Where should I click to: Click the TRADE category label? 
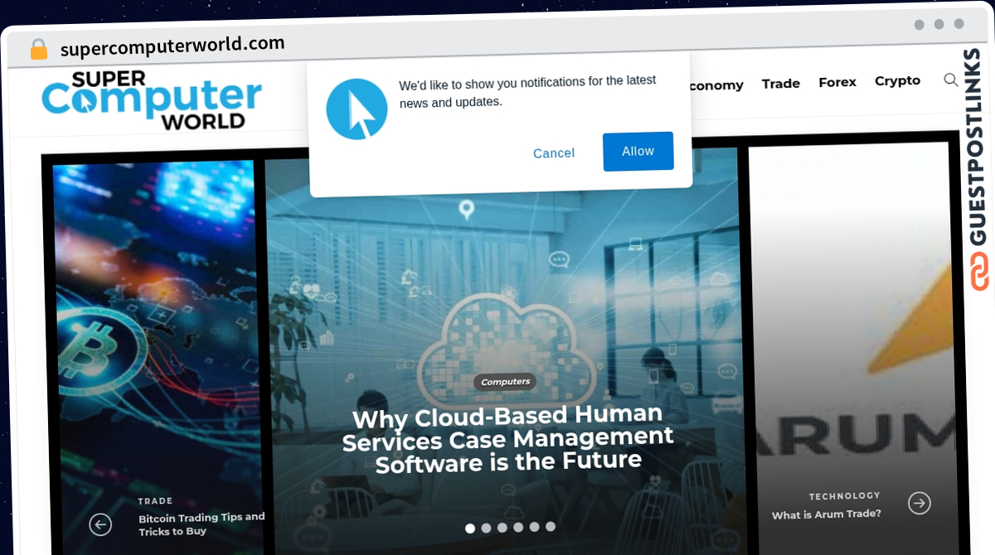[155, 501]
